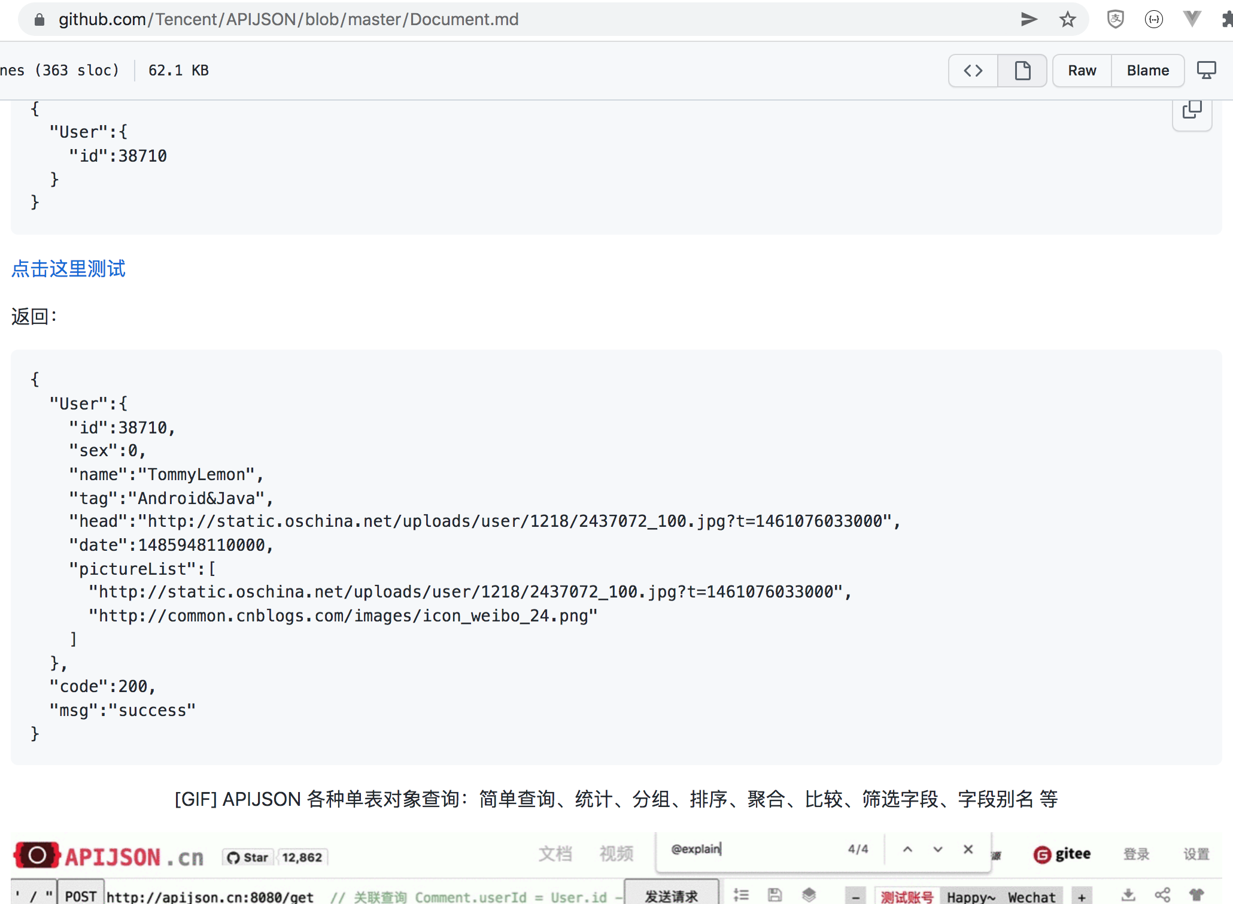This screenshot has width=1233, height=904.
Task: Click the 12,862 star count in GIF
Action: pyautogui.click(x=302, y=857)
